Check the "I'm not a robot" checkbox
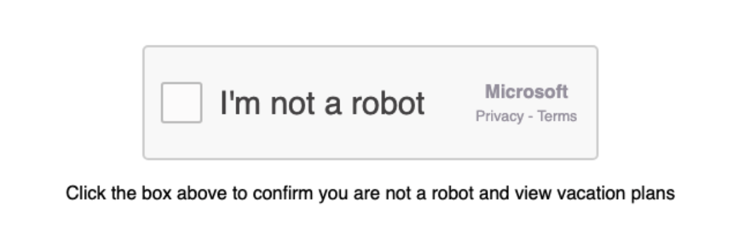The image size is (756, 238). point(181,102)
